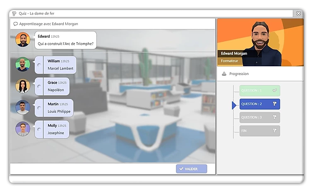This screenshot has width=313, height=193.
Task: Click the Edward Morgan trainer portrait
Action: (x=260, y=42)
